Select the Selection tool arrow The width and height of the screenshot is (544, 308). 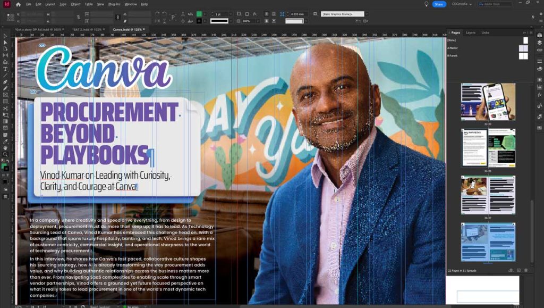point(5,36)
